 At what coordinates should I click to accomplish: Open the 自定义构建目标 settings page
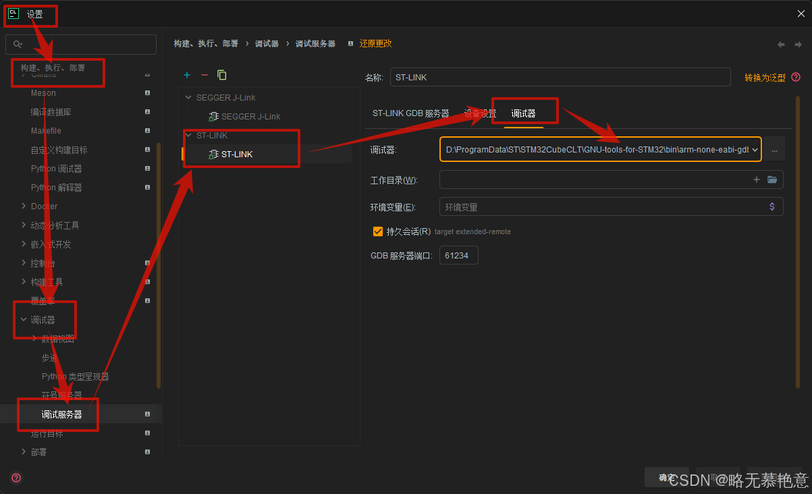(59, 150)
